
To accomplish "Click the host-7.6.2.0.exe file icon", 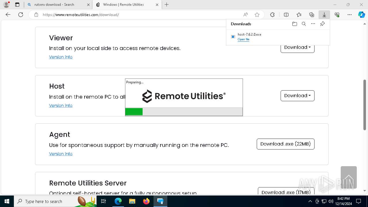I will (233, 37).
